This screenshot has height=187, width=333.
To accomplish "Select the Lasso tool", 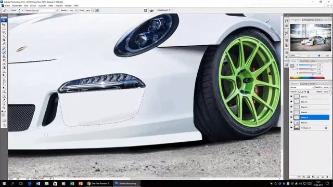I will pos(4,32).
